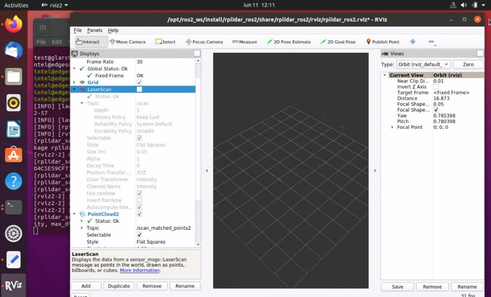The image size is (491, 297).
Task: Toggle the Grid display checkbox
Action: (139, 82)
